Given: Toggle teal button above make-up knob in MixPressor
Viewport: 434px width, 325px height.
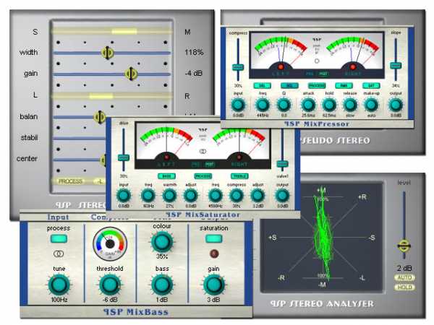Looking at the screenshot, I should 371,86.
